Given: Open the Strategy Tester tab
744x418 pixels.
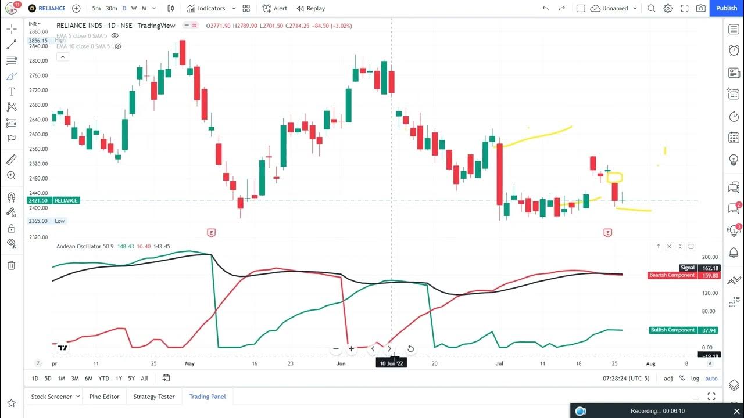Looking at the screenshot, I should point(154,397).
